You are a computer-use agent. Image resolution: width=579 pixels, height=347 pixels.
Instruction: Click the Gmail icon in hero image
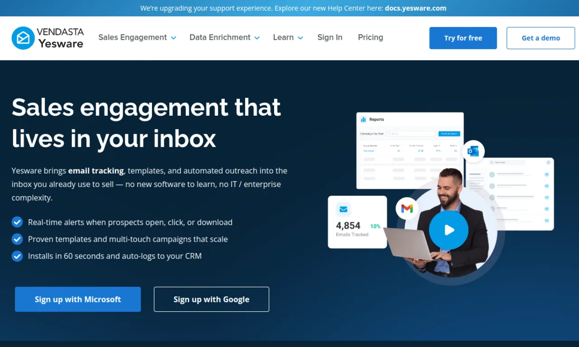(x=407, y=208)
